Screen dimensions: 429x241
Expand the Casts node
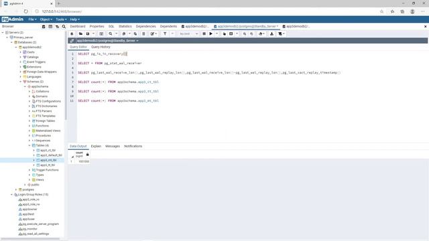point(21,52)
